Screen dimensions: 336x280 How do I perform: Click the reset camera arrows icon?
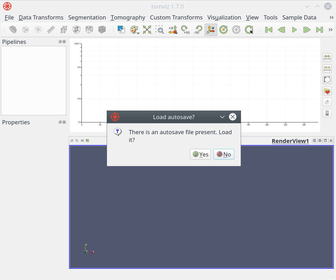pos(147,30)
